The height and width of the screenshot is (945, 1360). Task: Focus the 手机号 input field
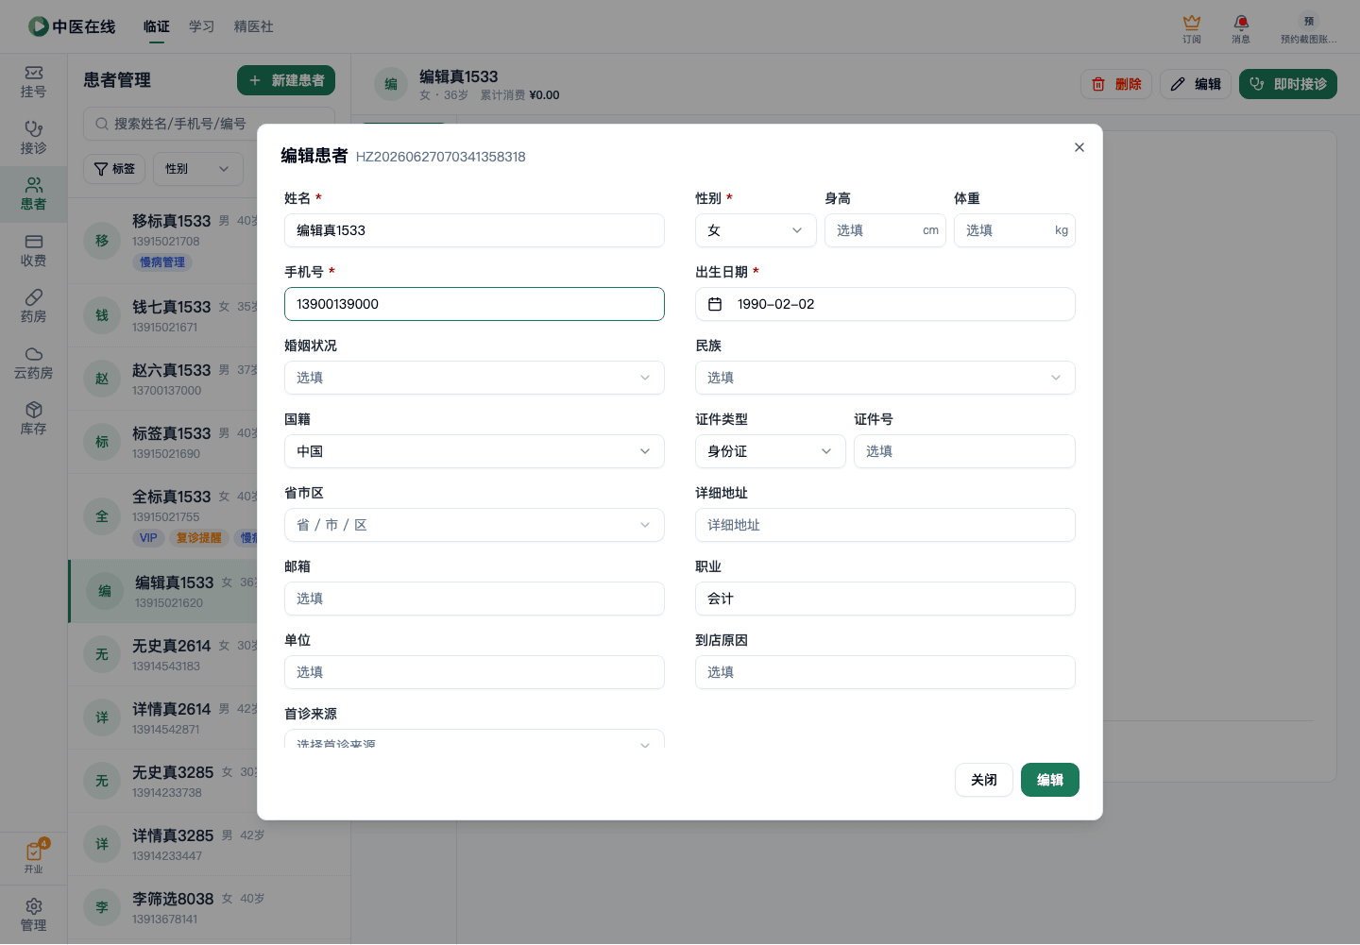click(474, 304)
